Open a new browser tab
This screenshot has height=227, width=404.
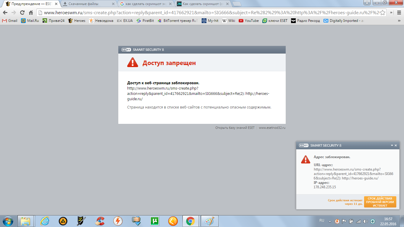(237, 4)
